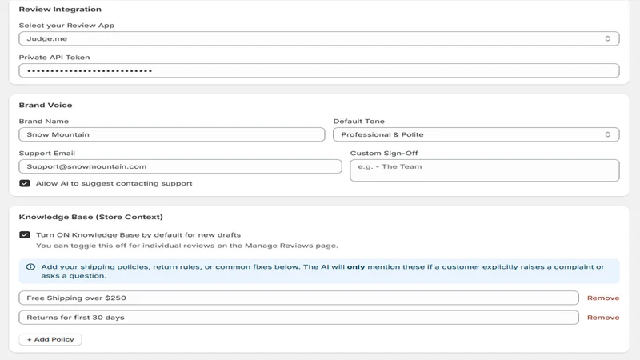The image size is (640, 360).
Task: Click Knowledge Base (Store Context) heading
Action: tap(90, 217)
